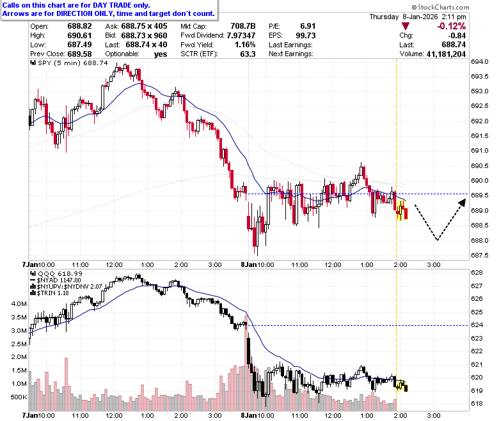Click the Optionable value yes
499x421 pixels.
coord(161,54)
